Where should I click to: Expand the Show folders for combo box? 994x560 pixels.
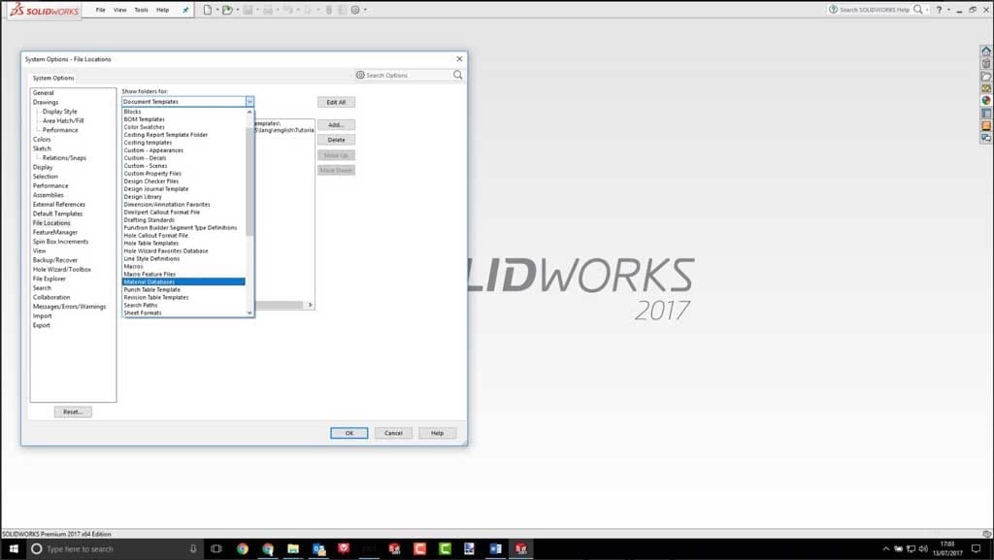[x=249, y=101]
